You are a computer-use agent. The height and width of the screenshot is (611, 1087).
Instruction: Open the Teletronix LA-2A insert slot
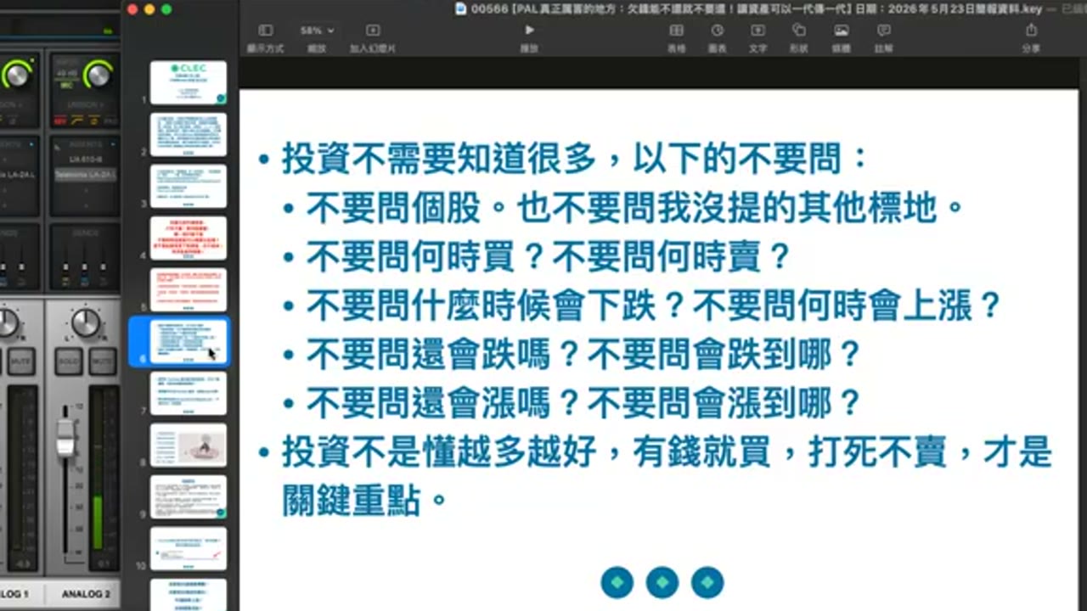85,175
